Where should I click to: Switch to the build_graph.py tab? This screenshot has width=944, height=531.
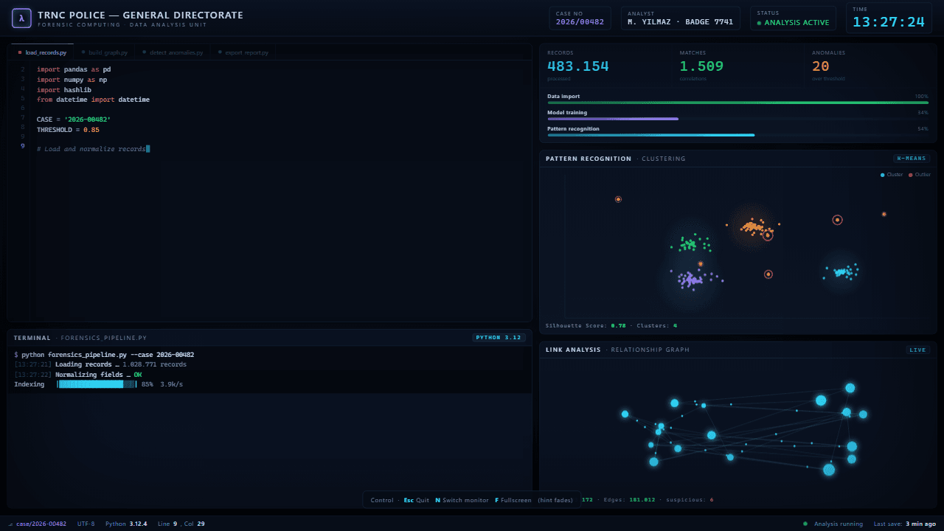[x=105, y=52]
